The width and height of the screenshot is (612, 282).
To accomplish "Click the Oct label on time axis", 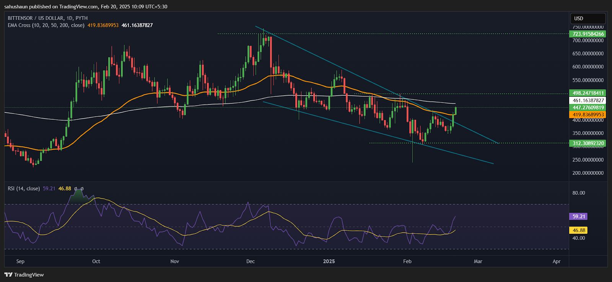I will point(96,261).
